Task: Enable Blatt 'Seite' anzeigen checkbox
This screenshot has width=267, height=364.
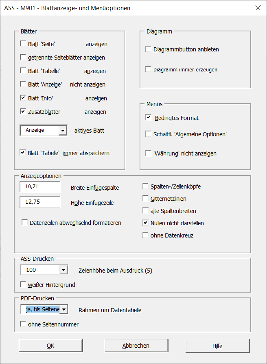Action: coord(23,44)
